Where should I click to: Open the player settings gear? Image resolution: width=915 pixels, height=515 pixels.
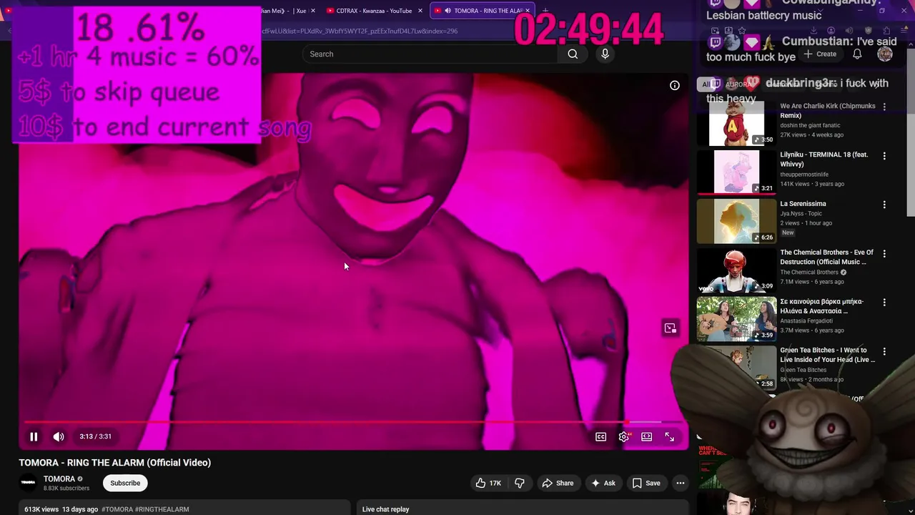point(624,436)
